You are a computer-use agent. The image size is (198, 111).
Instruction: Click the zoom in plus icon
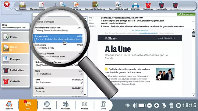[x=157, y=106]
